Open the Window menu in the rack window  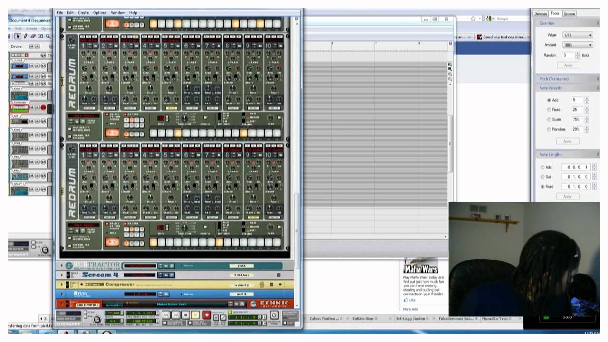click(118, 13)
